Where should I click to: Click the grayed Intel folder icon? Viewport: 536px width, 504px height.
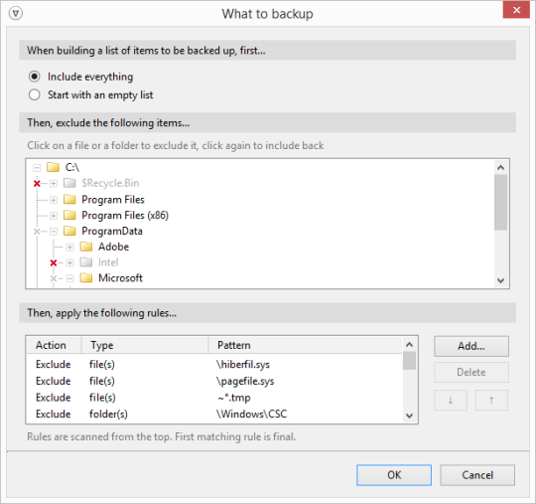tap(86, 262)
